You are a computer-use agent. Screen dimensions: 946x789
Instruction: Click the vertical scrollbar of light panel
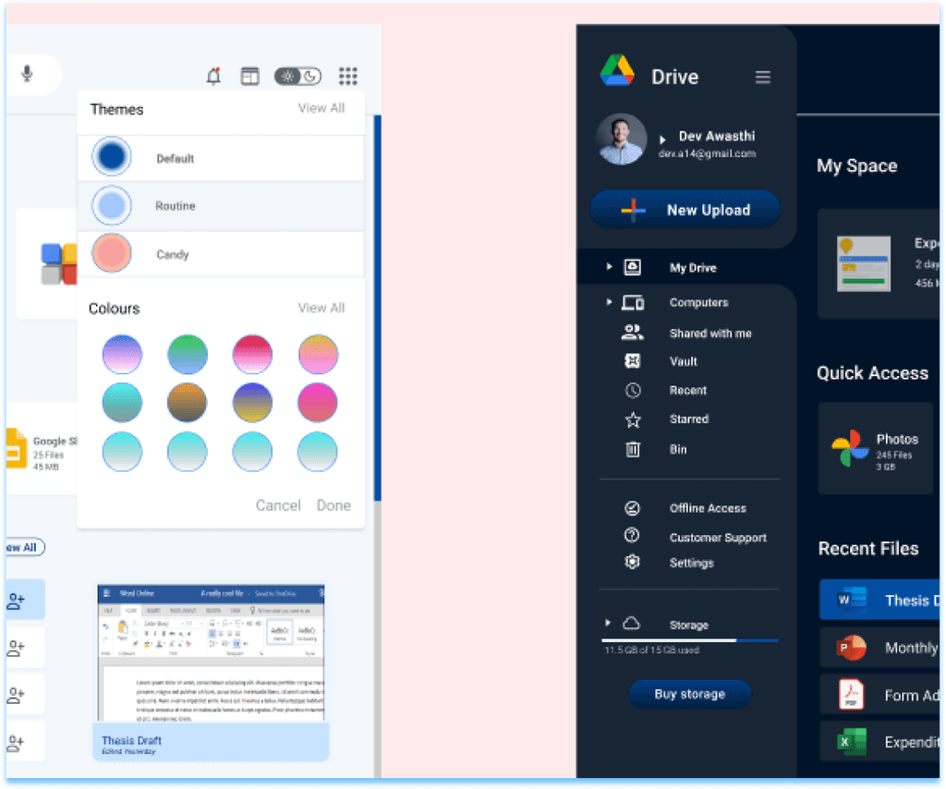click(378, 308)
